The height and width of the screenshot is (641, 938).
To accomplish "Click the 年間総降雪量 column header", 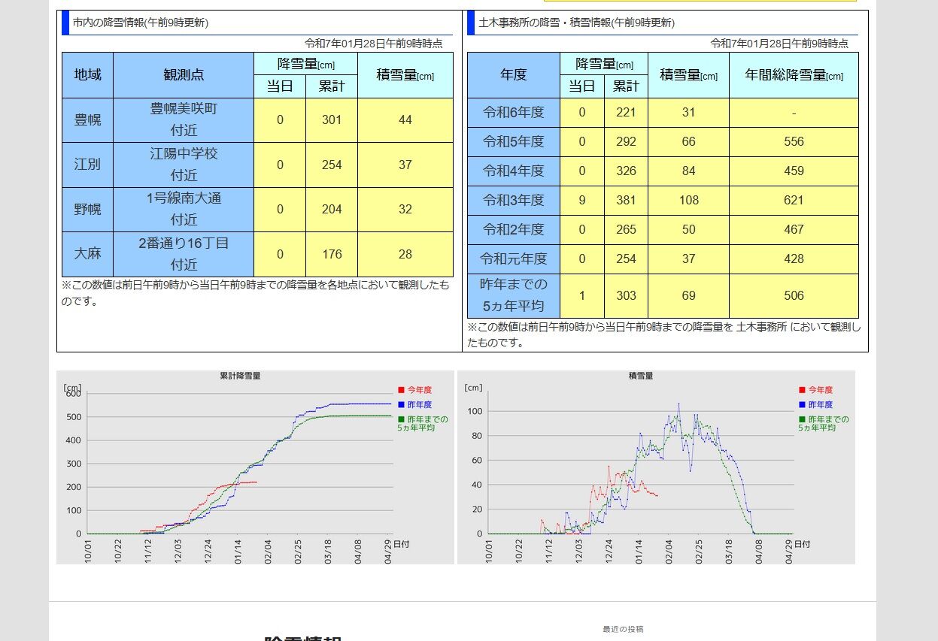I will pyautogui.click(x=794, y=75).
